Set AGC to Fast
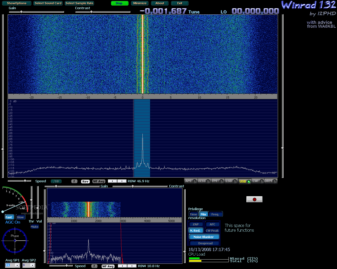The image size is (337, 269). pos(9,217)
